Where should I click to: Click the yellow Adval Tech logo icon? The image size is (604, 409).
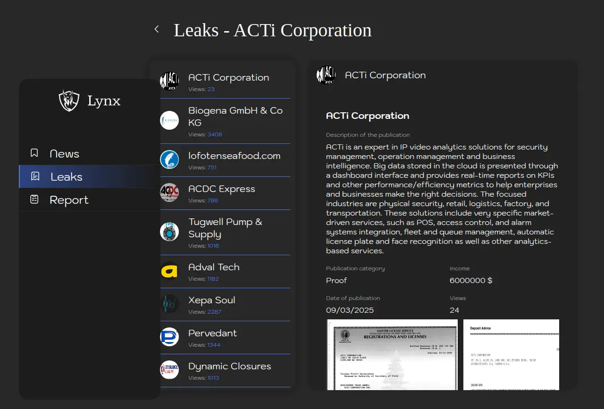[x=169, y=271]
